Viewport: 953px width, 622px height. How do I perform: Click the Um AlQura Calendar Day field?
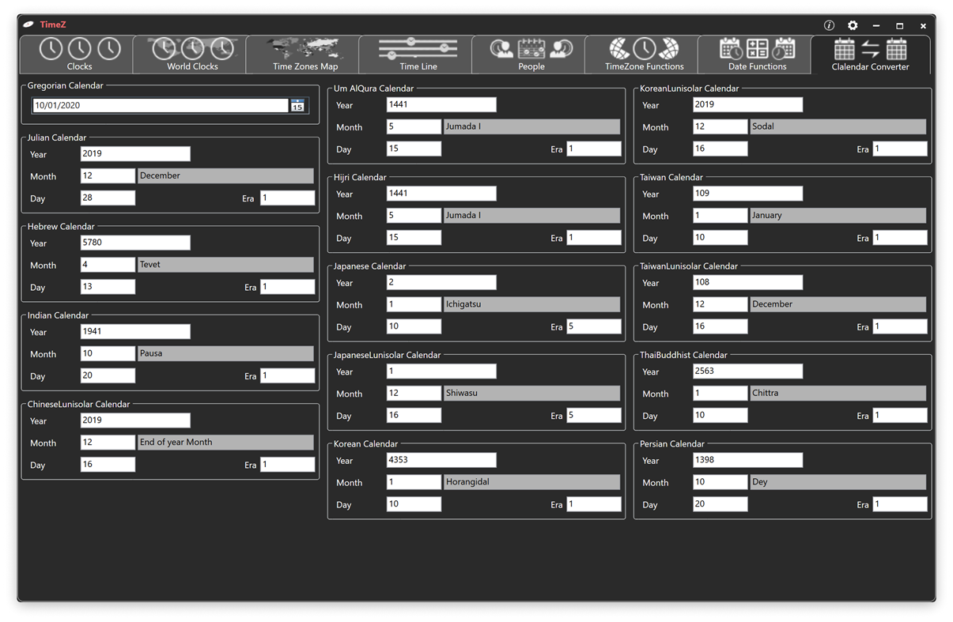tap(414, 149)
